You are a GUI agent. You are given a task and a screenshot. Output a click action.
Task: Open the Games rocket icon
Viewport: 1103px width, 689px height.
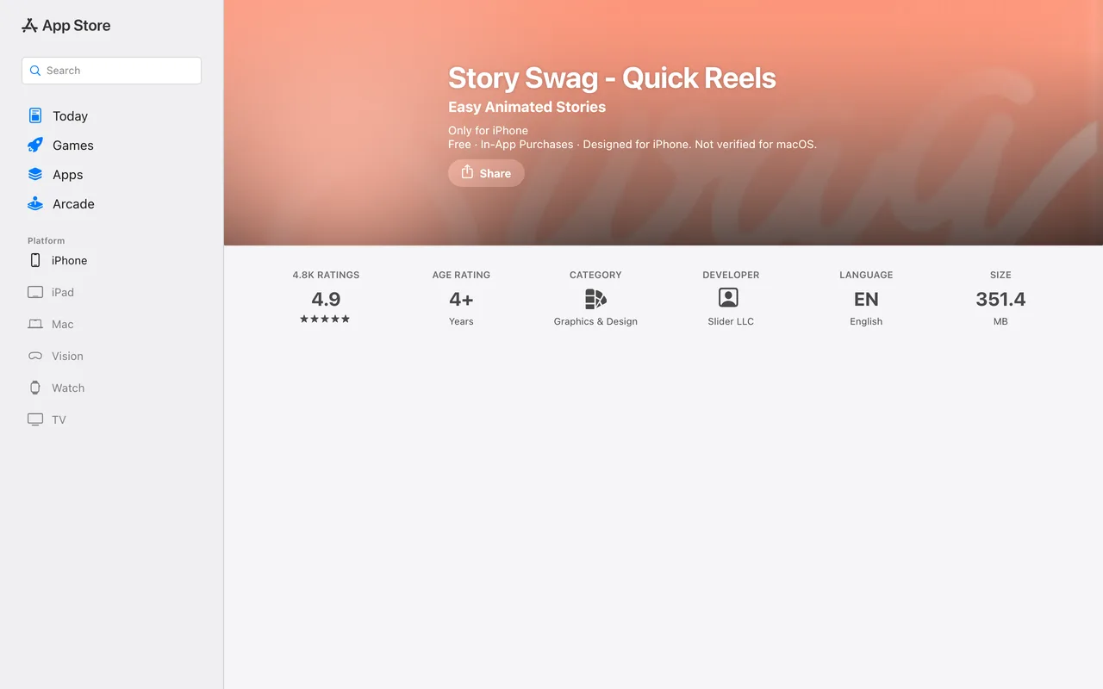coord(35,145)
